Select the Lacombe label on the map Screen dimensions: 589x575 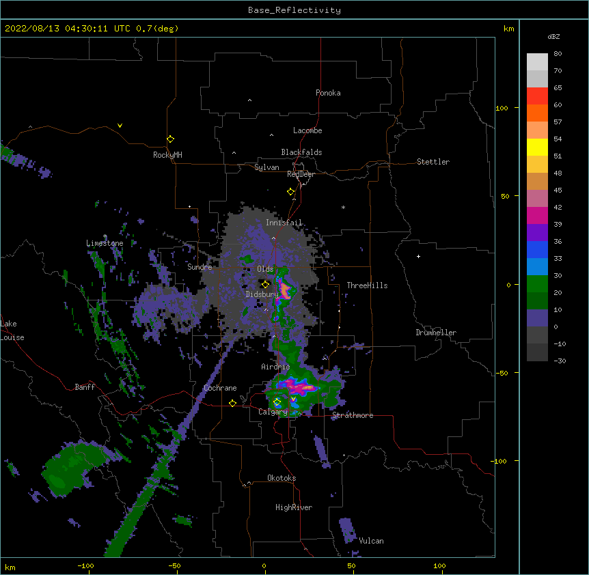307,130
